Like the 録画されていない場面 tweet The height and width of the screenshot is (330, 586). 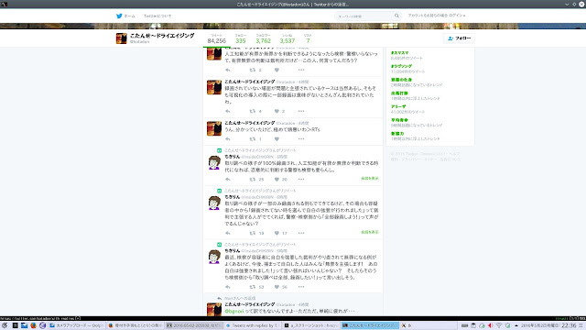[277, 111]
